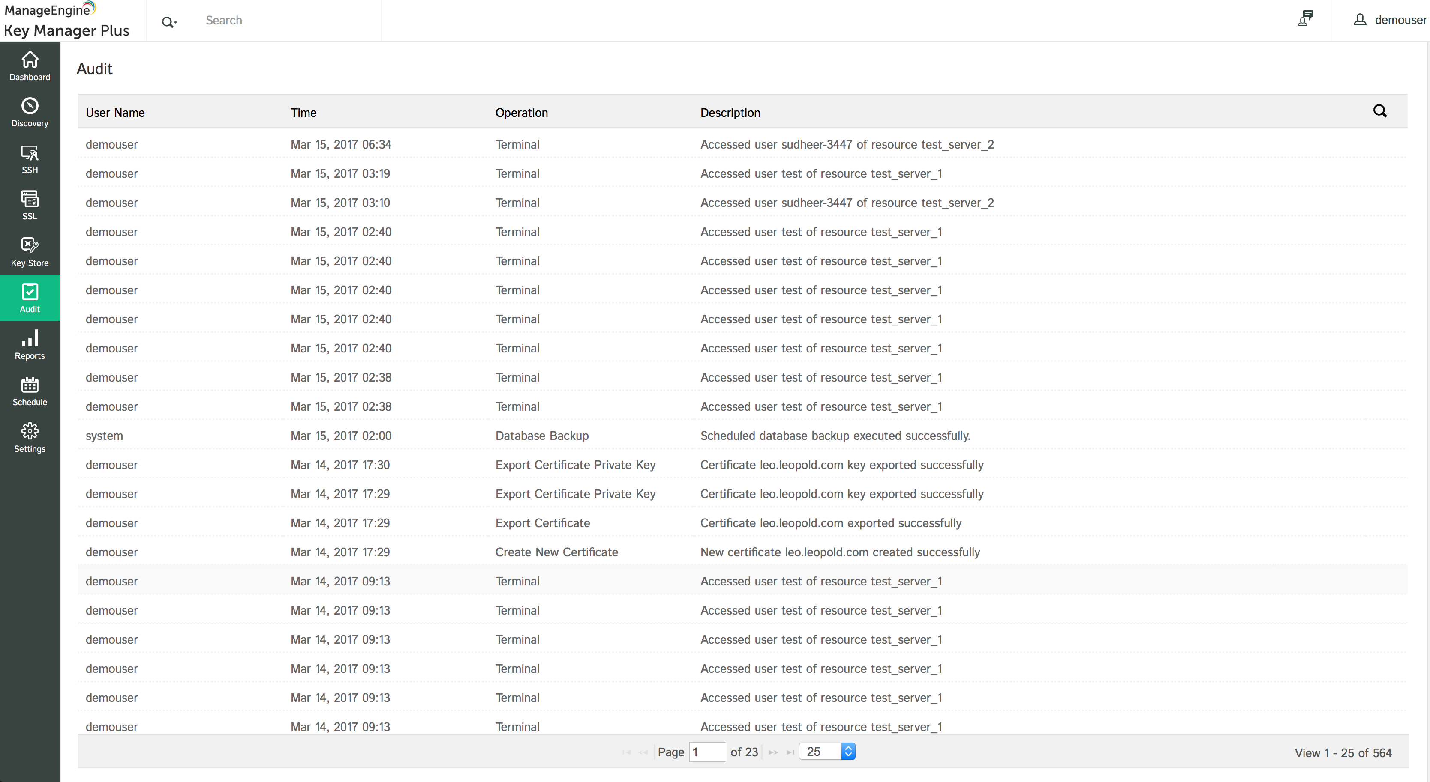Jump to the last audit page
The height and width of the screenshot is (782, 1430).
click(790, 752)
